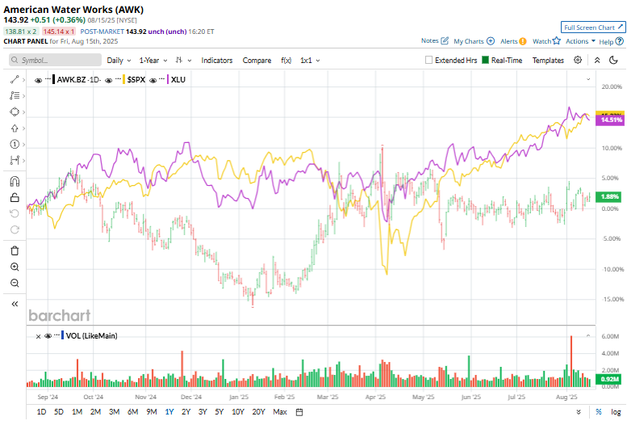Select the Max time range
The height and width of the screenshot is (425, 627).
pos(280,412)
